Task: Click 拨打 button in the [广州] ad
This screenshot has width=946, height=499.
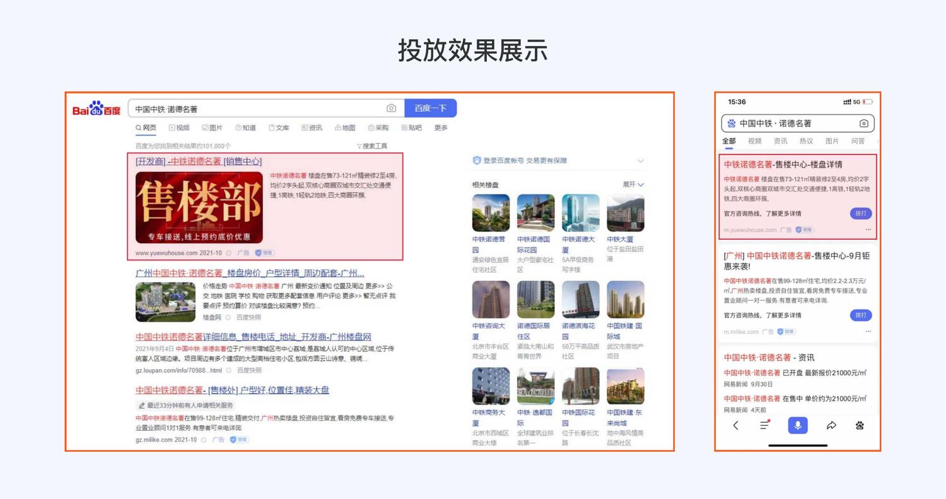Action: tap(861, 315)
